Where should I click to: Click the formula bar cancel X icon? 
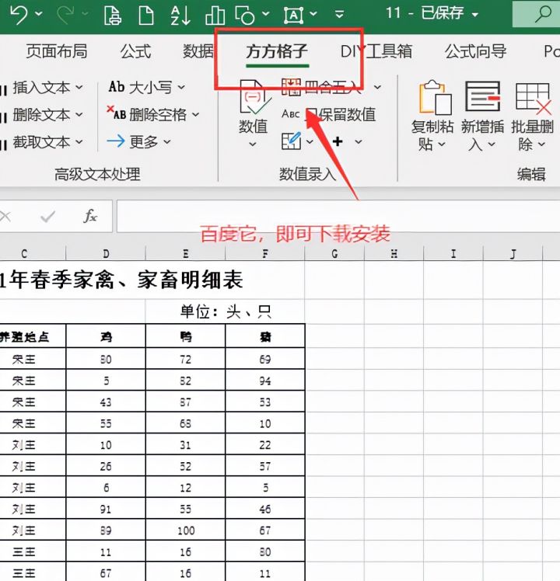click(5, 217)
